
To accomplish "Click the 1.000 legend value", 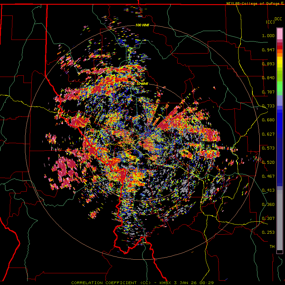I will click(x=268, y=35).
